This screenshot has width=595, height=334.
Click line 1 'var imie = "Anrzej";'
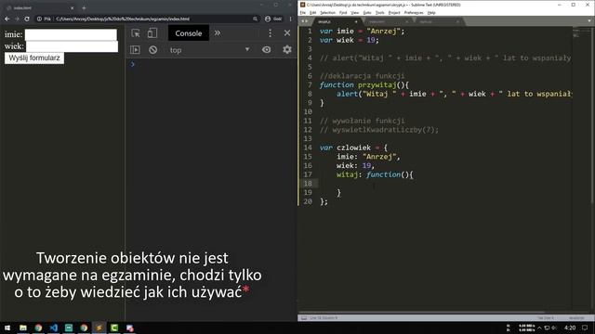(x=362, y=32)
